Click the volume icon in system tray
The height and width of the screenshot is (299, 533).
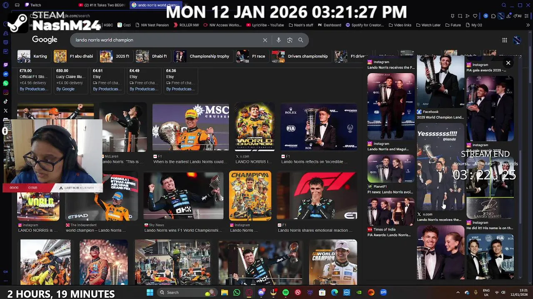coord(503,292)
